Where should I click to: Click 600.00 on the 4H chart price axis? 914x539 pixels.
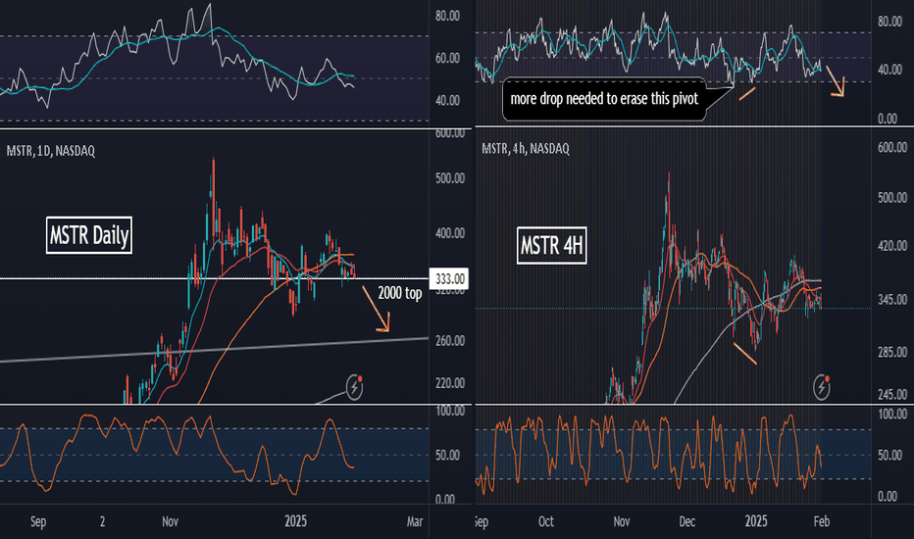pos(892,147)
